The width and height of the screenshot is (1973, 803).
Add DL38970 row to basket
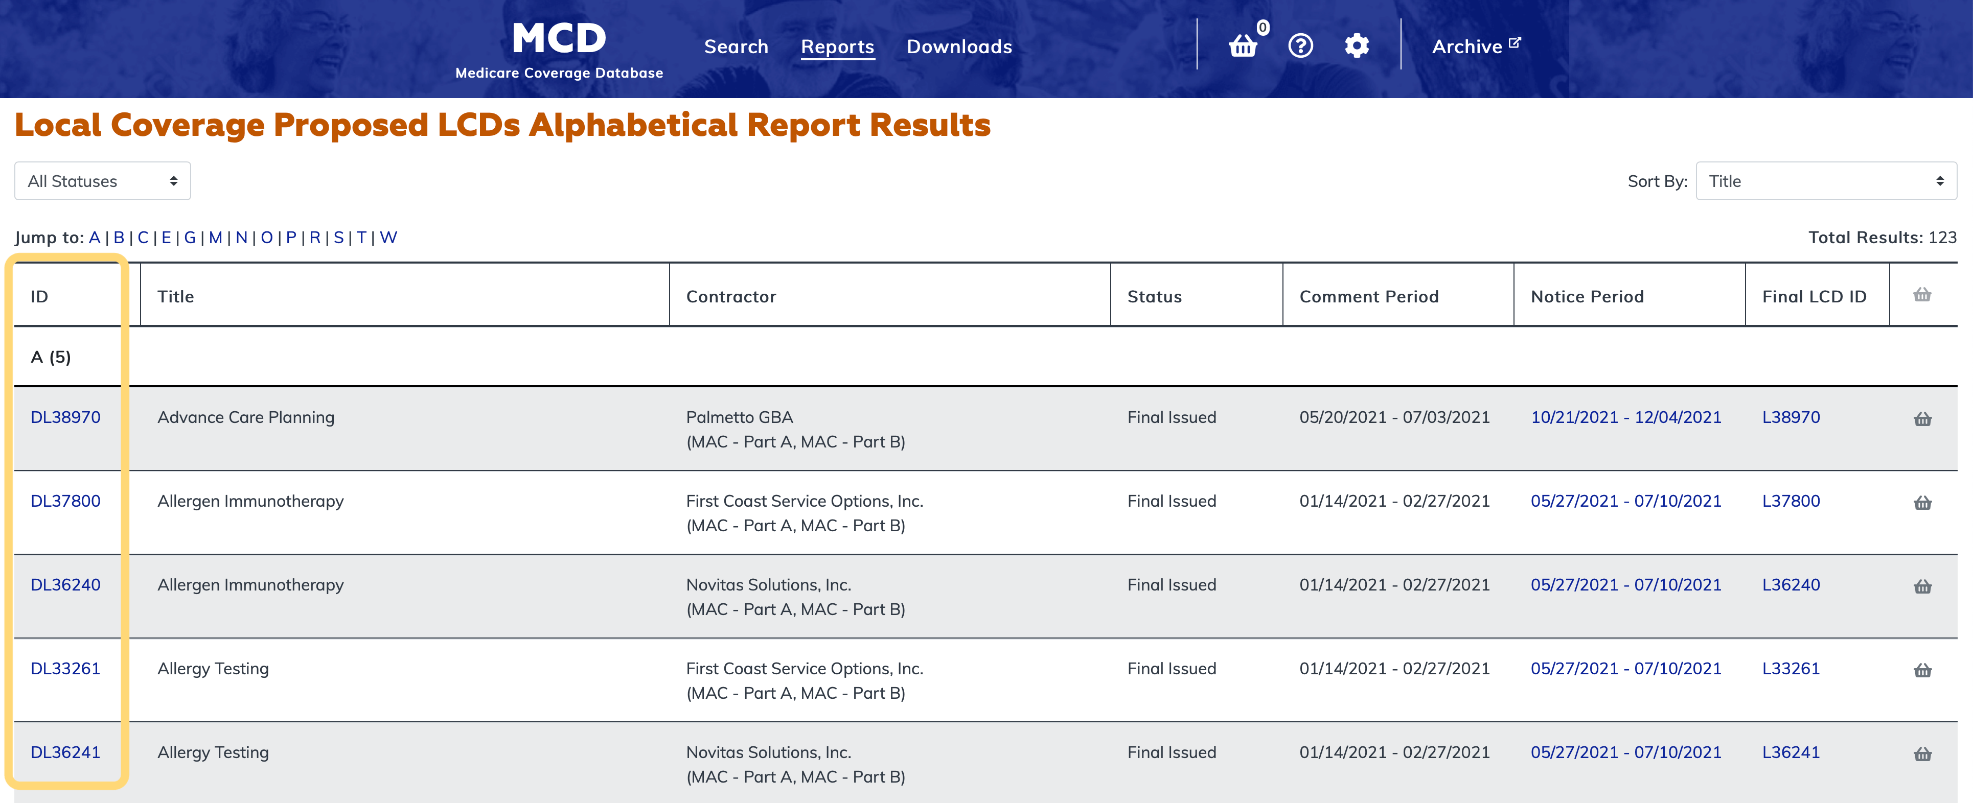point(1922,419)
